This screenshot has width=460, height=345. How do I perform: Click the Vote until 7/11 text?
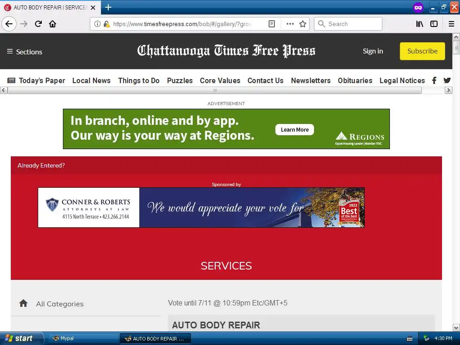[x=228, y=303]
